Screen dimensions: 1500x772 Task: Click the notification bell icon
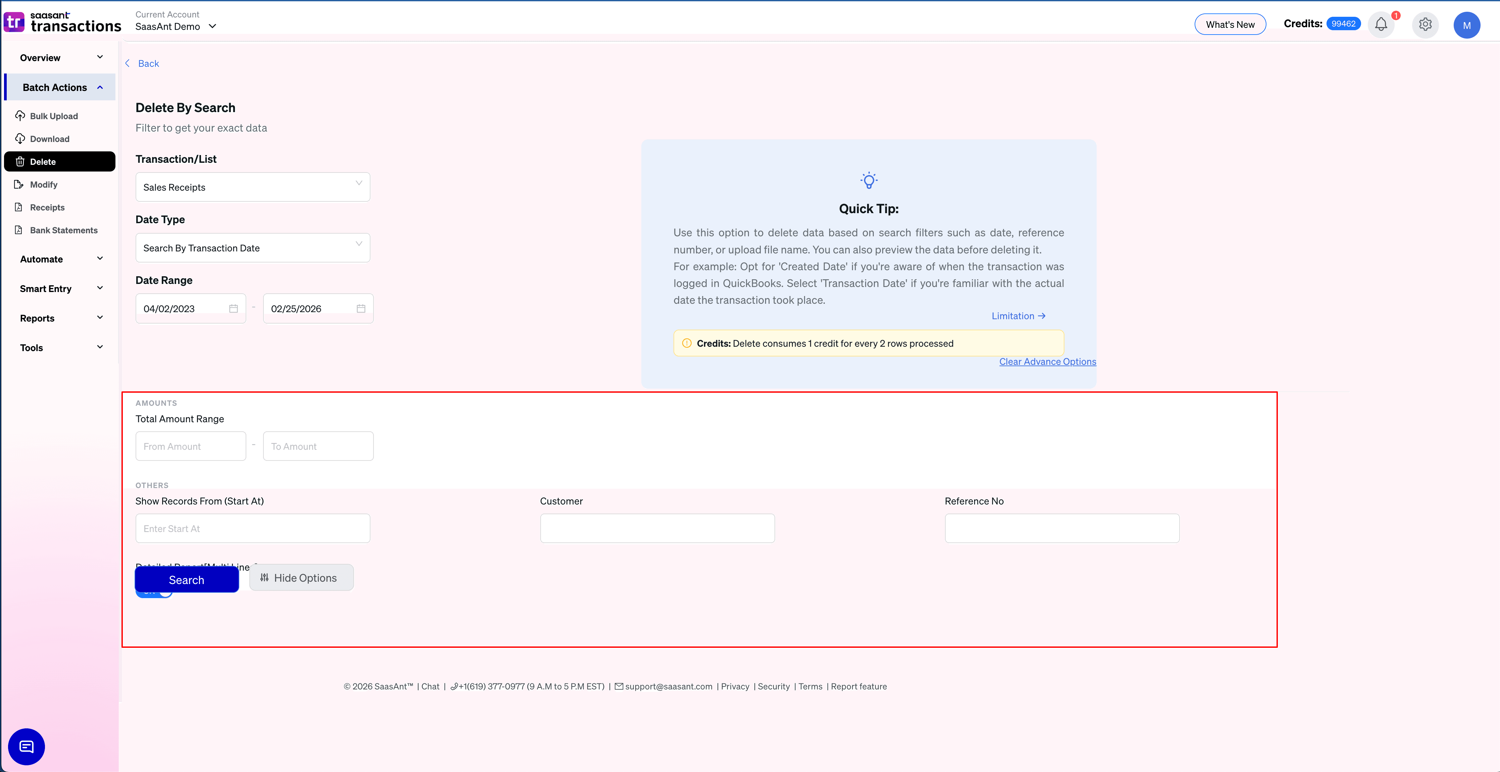click(x=1381, y=25)
